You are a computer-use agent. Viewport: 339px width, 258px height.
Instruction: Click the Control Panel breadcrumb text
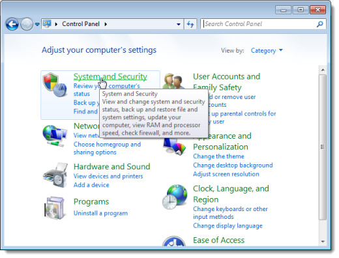[81, 24]
